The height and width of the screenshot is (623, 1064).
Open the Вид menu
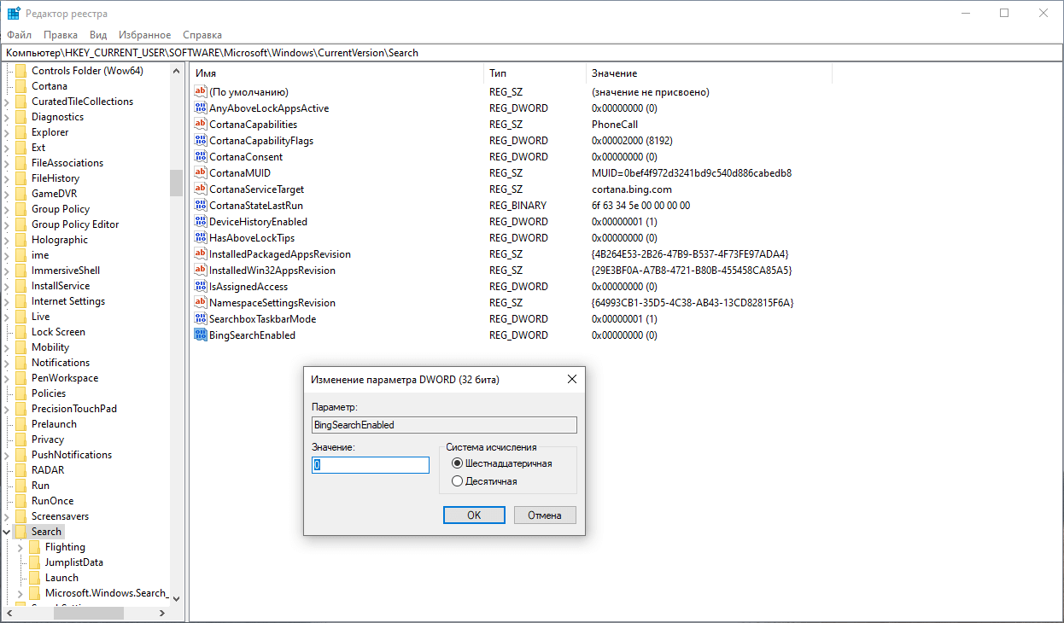coord(98,35)
